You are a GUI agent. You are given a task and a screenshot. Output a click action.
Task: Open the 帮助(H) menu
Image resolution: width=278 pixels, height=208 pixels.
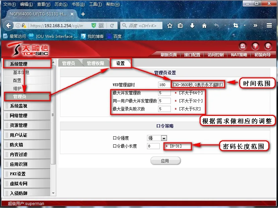(113, 4)
